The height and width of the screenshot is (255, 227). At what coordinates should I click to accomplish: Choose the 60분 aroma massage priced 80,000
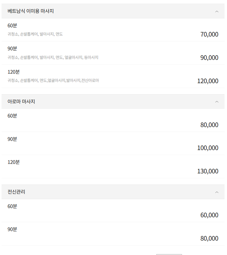[113, 120]
